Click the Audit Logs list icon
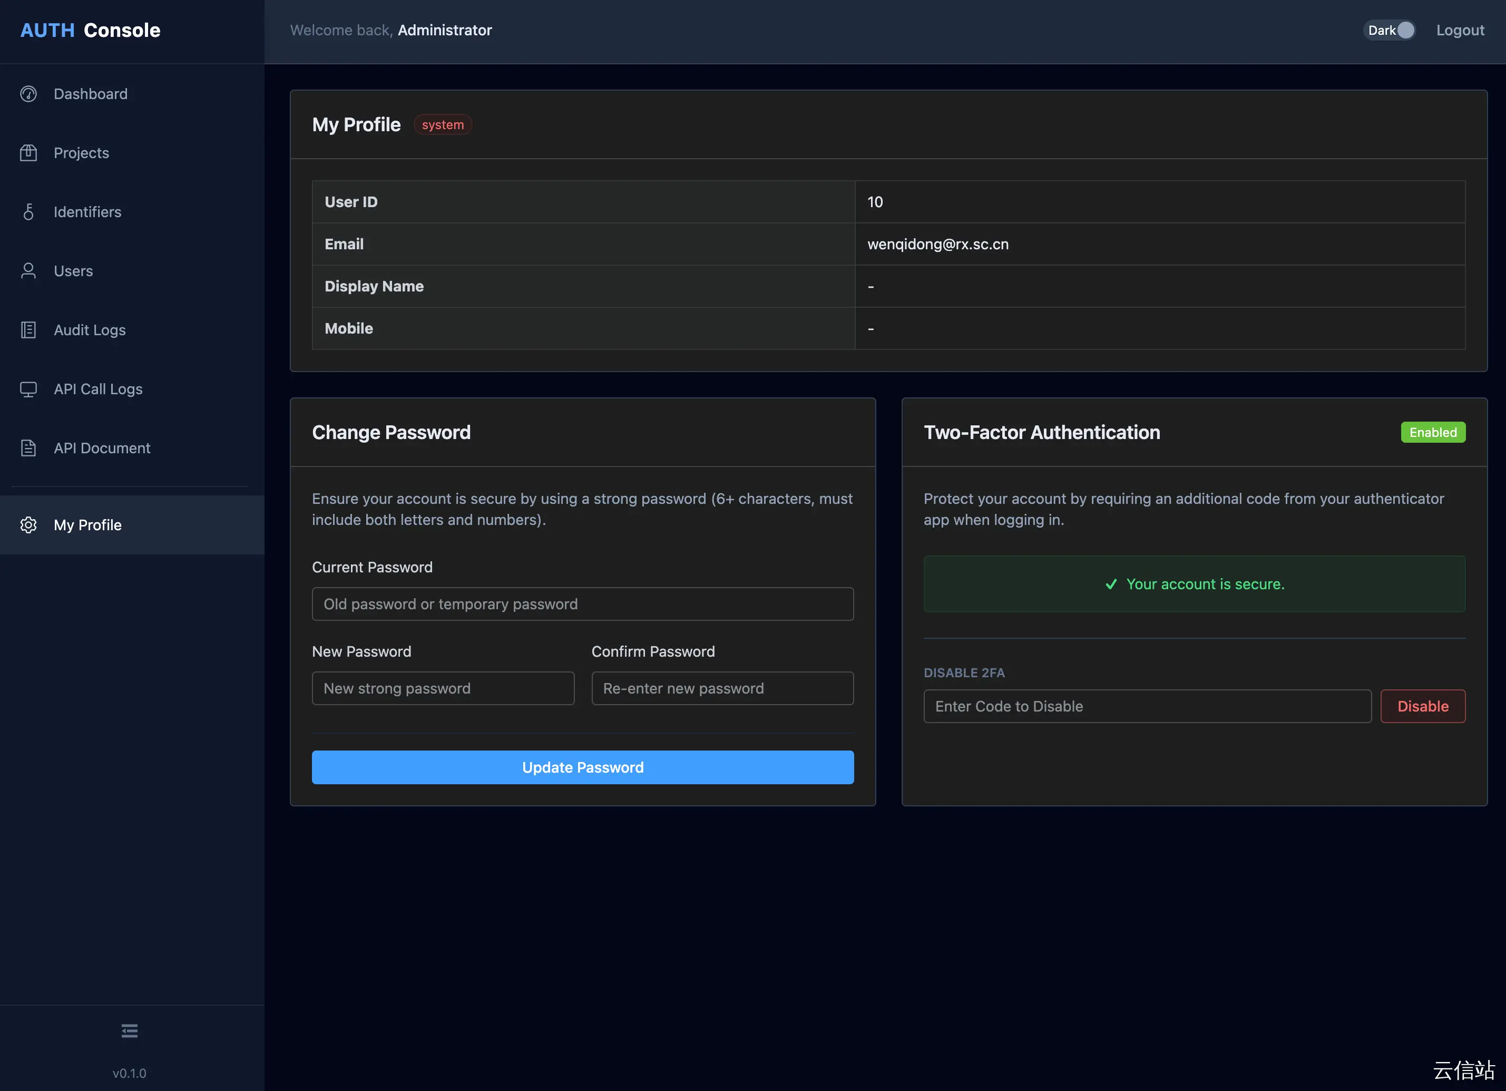 [x=28, y=330]
